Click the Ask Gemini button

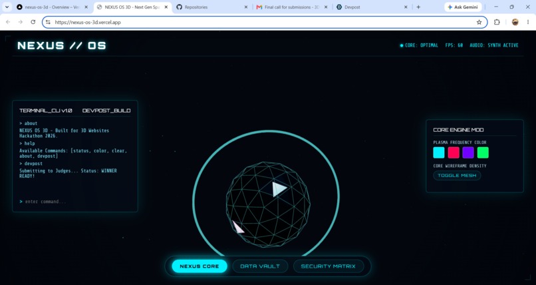pos(463,7)
